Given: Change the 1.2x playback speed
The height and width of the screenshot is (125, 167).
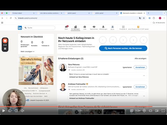Looking at the screenshot, I should click(x=138, y=111).
